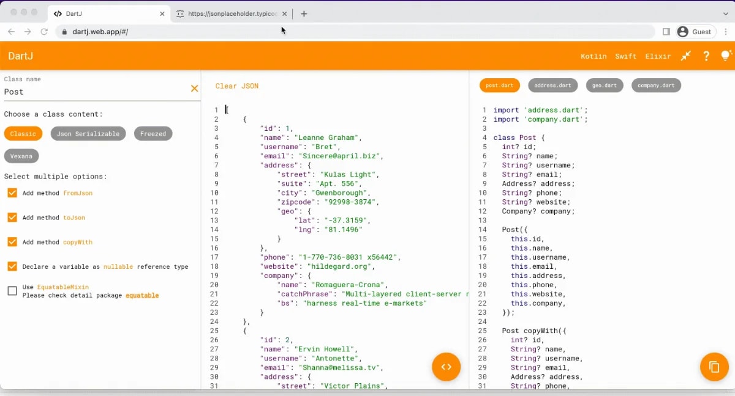Screen dimensions: 735x396
Task: Click the browser back arrow
Action: (11, 31)
